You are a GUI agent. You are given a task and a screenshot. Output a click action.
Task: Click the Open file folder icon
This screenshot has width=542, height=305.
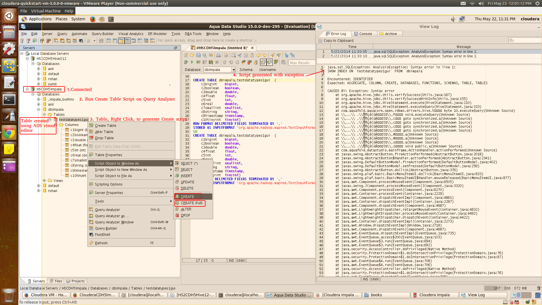[192, 55]
